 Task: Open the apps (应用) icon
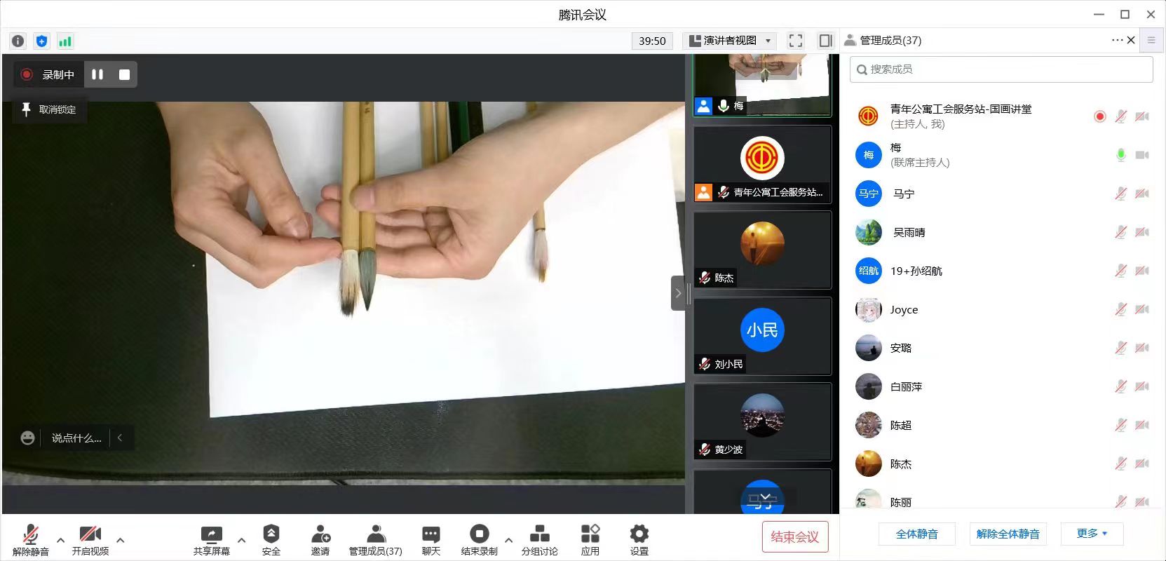(x=590, y=540)
